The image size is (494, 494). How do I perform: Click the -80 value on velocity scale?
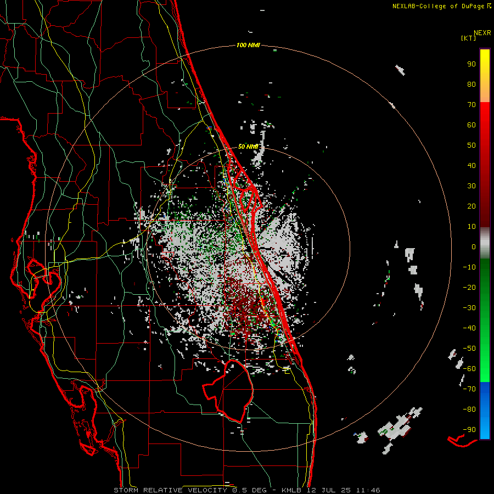point(469,409)
